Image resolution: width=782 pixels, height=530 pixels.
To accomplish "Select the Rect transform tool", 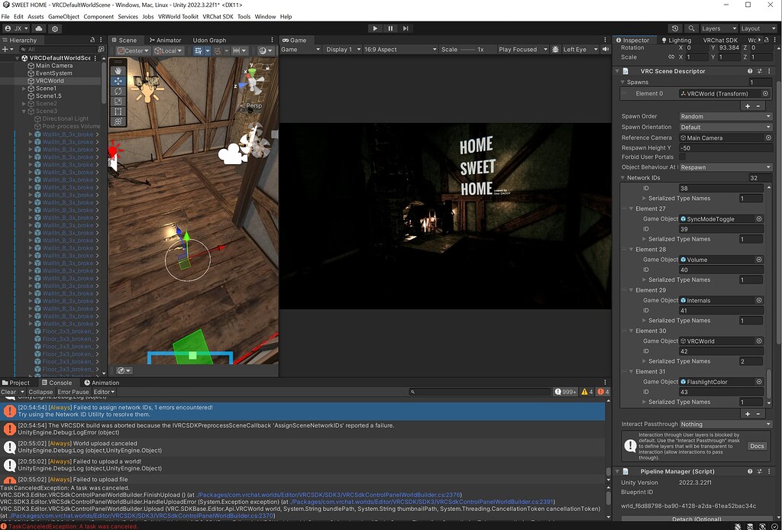I will point(118,111).
